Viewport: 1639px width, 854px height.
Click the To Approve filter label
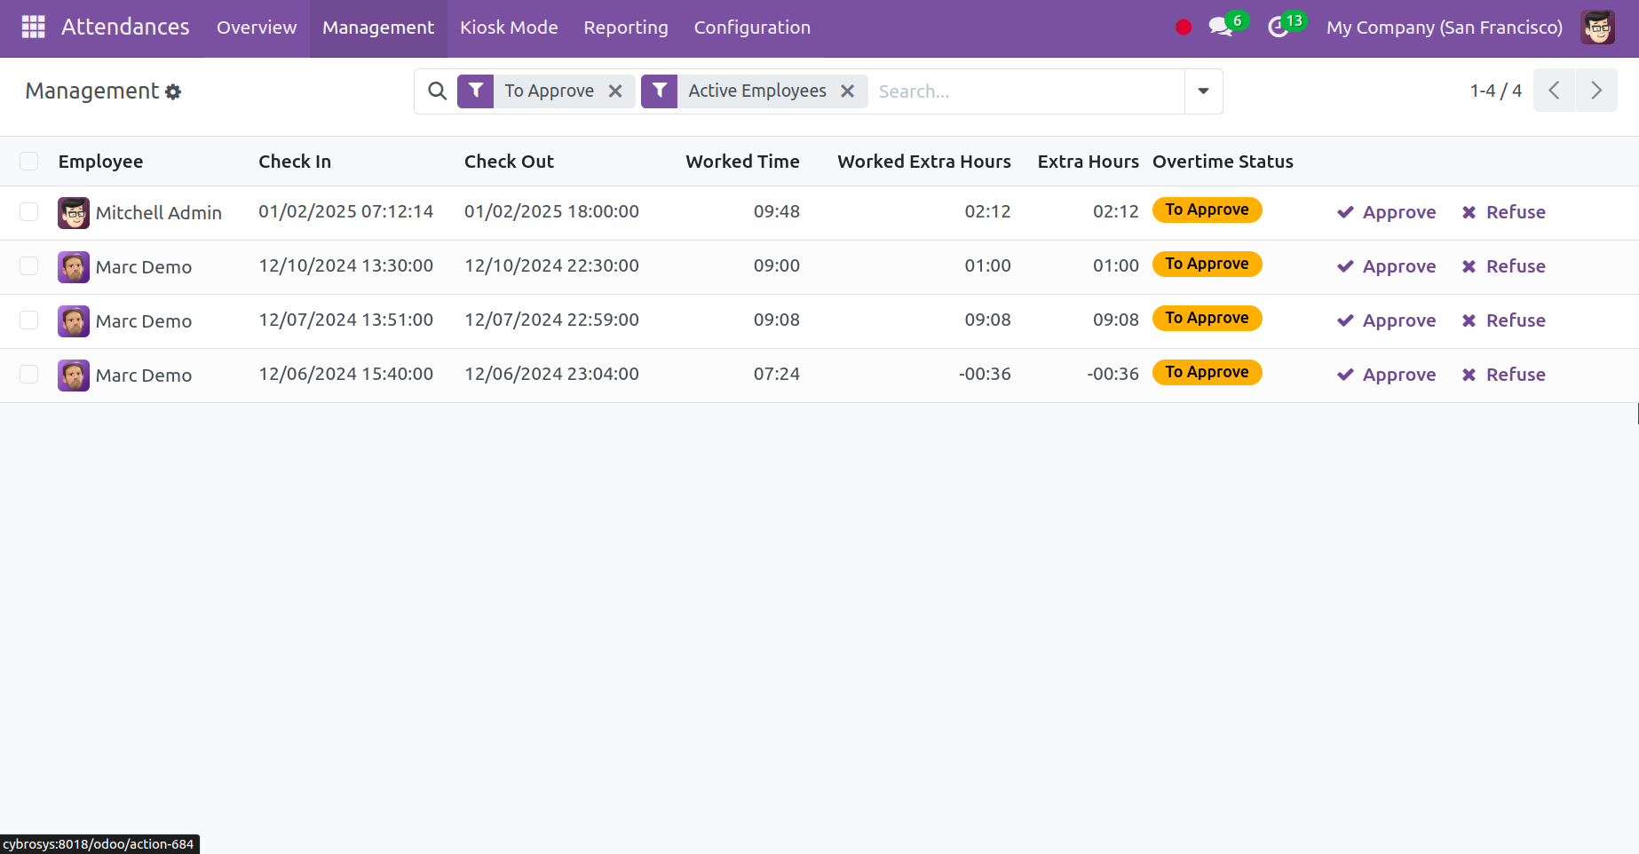[550, 91]
